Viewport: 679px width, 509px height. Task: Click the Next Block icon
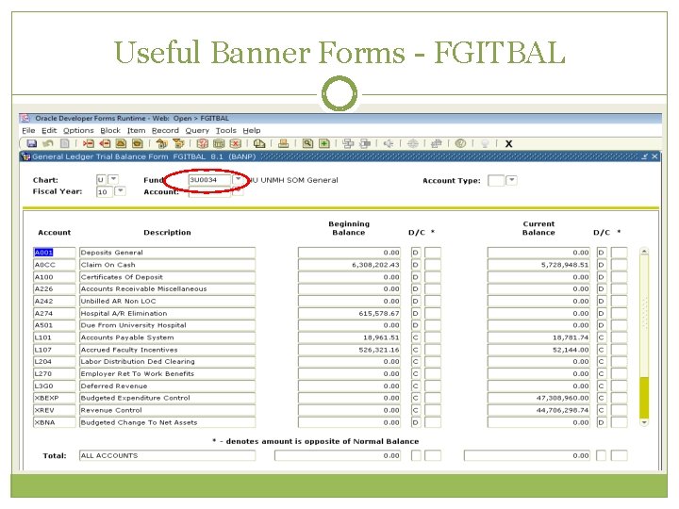point(178,143)
